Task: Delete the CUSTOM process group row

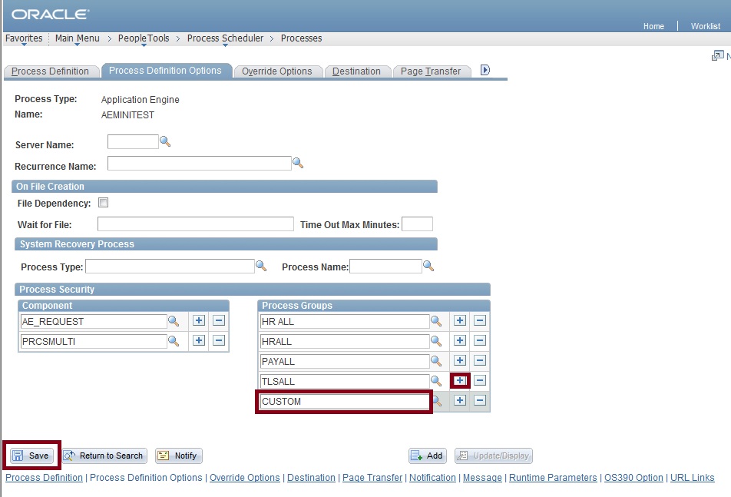Action: (x=480, y=400)
